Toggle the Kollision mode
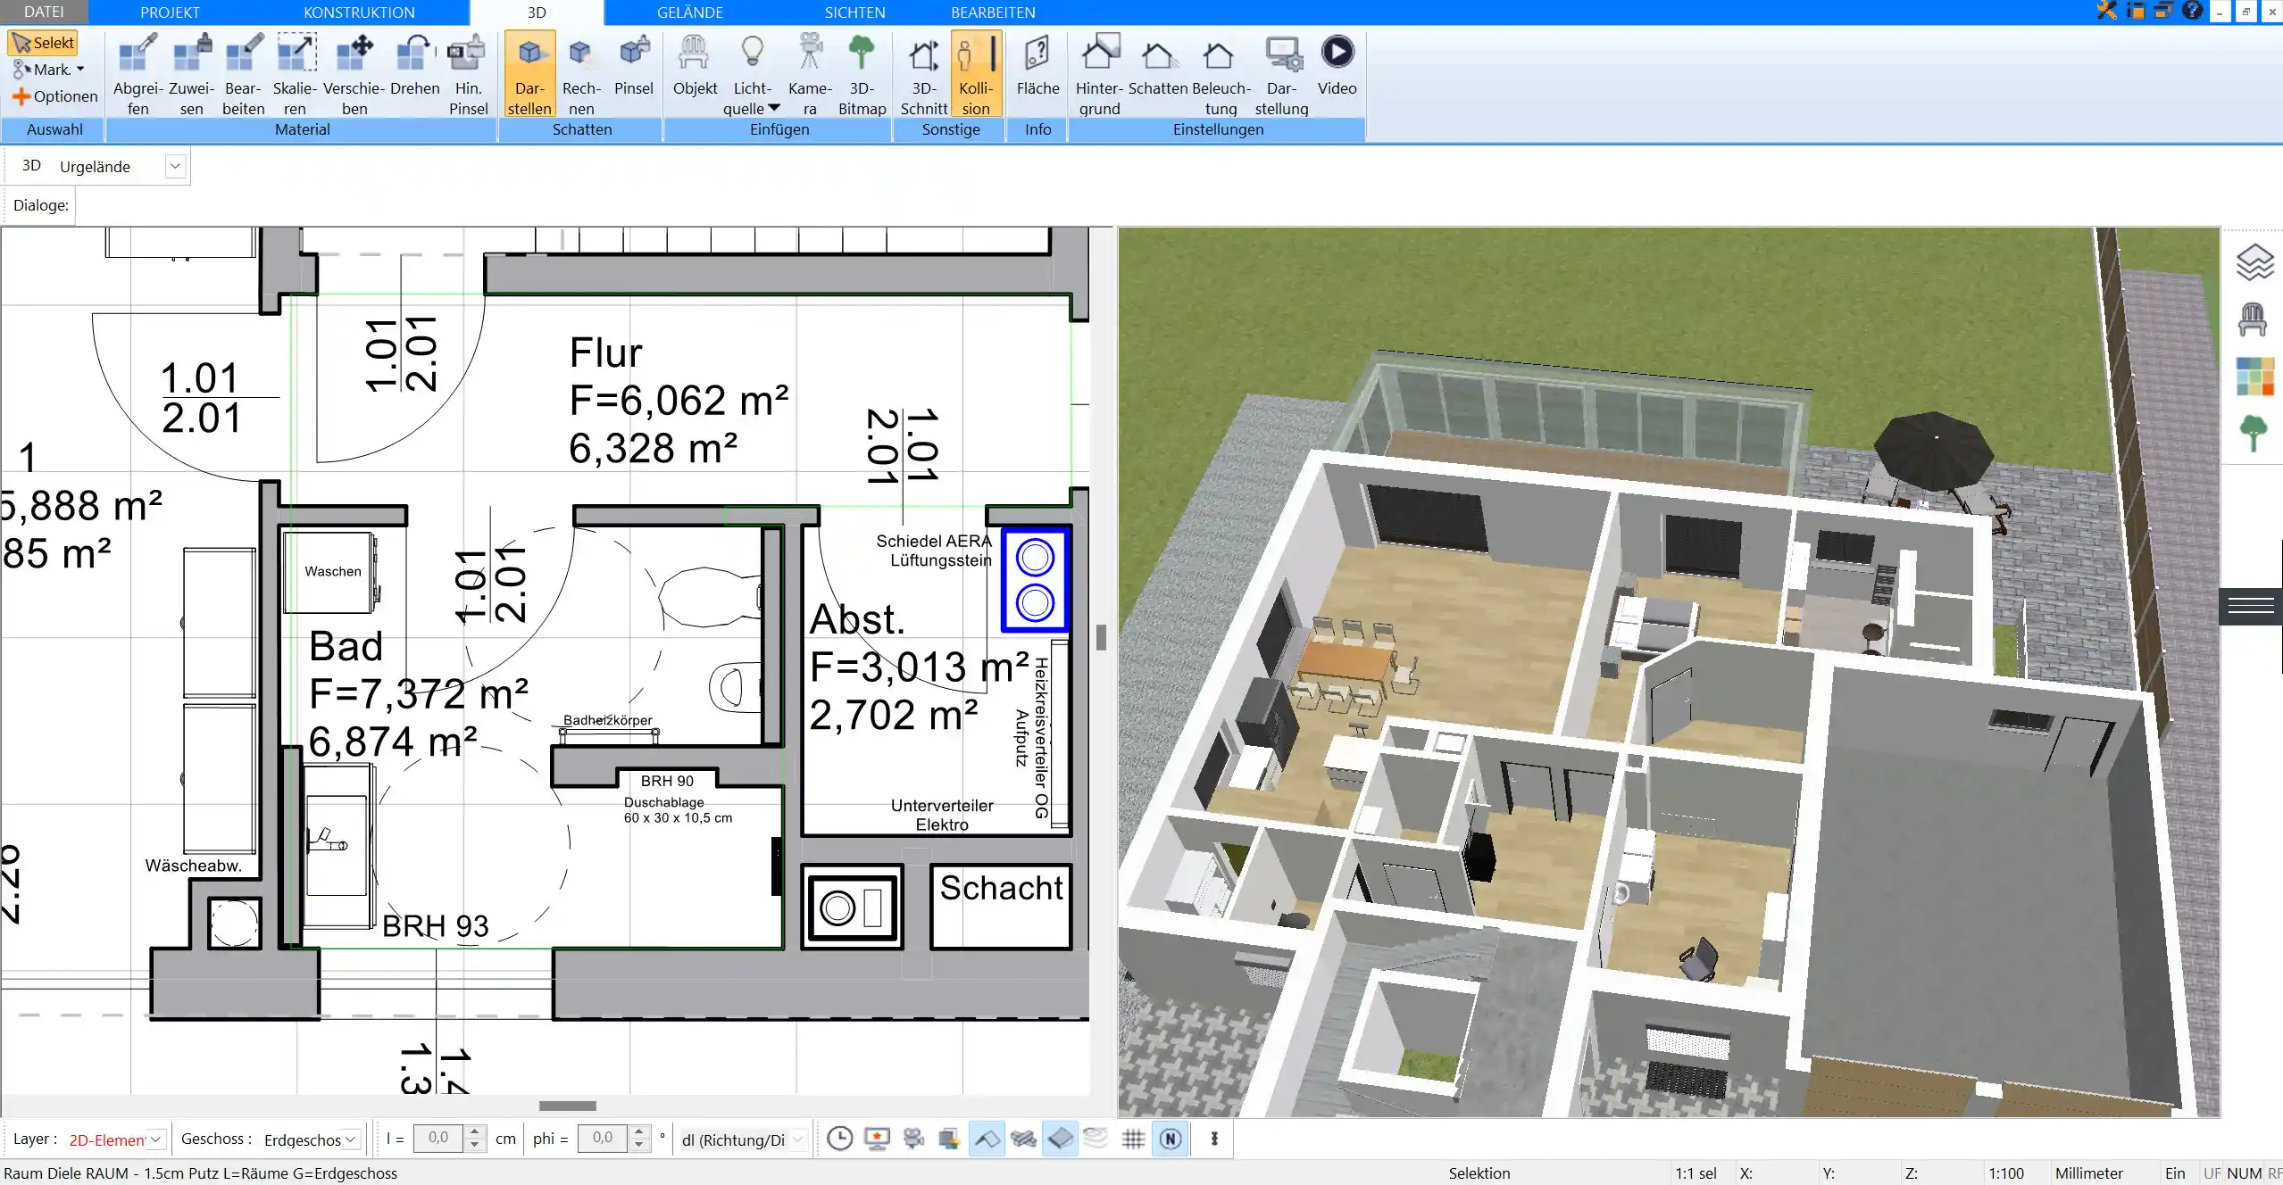The height and width of the screenshot is (1185, 2283). pyautogui.click(x=976, y=74)
